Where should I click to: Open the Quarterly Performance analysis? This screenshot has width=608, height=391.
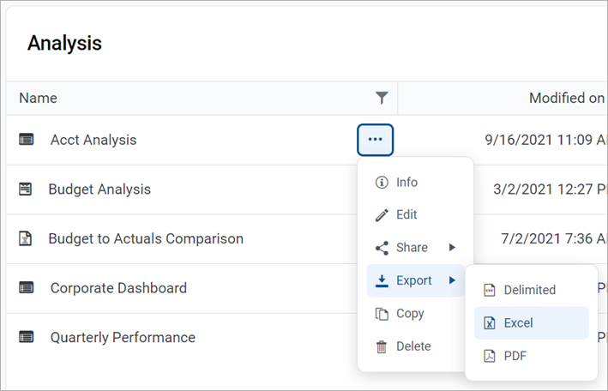pos(123,338)
